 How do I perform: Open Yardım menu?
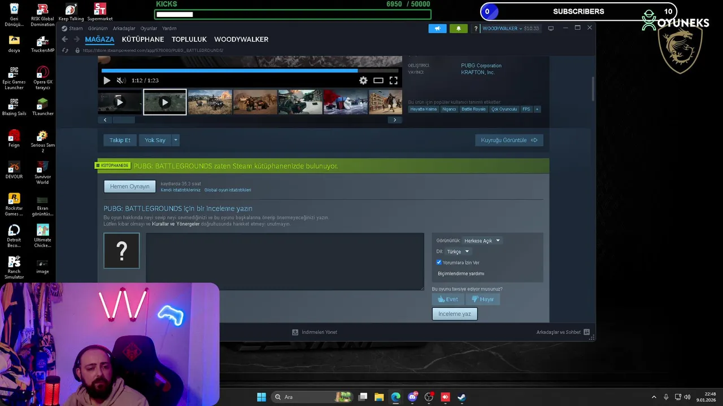click(169, 28)
